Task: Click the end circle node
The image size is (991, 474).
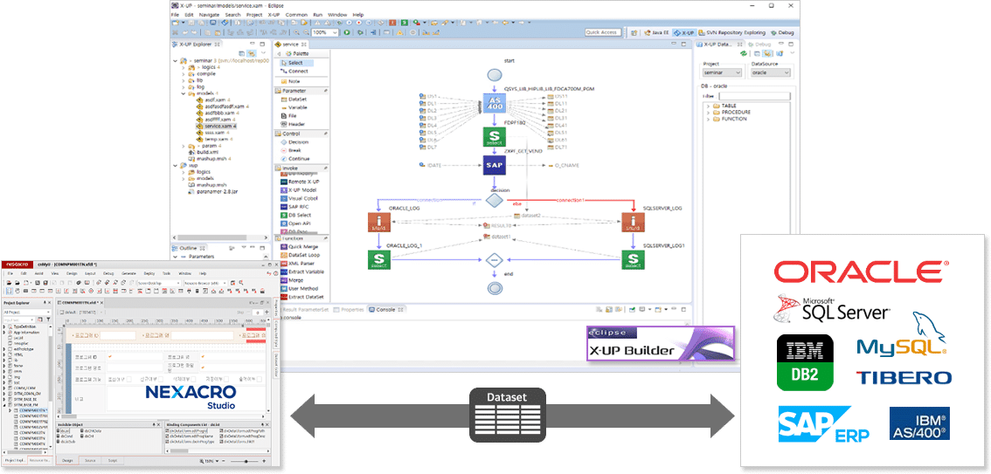Action: coord(494,288)
